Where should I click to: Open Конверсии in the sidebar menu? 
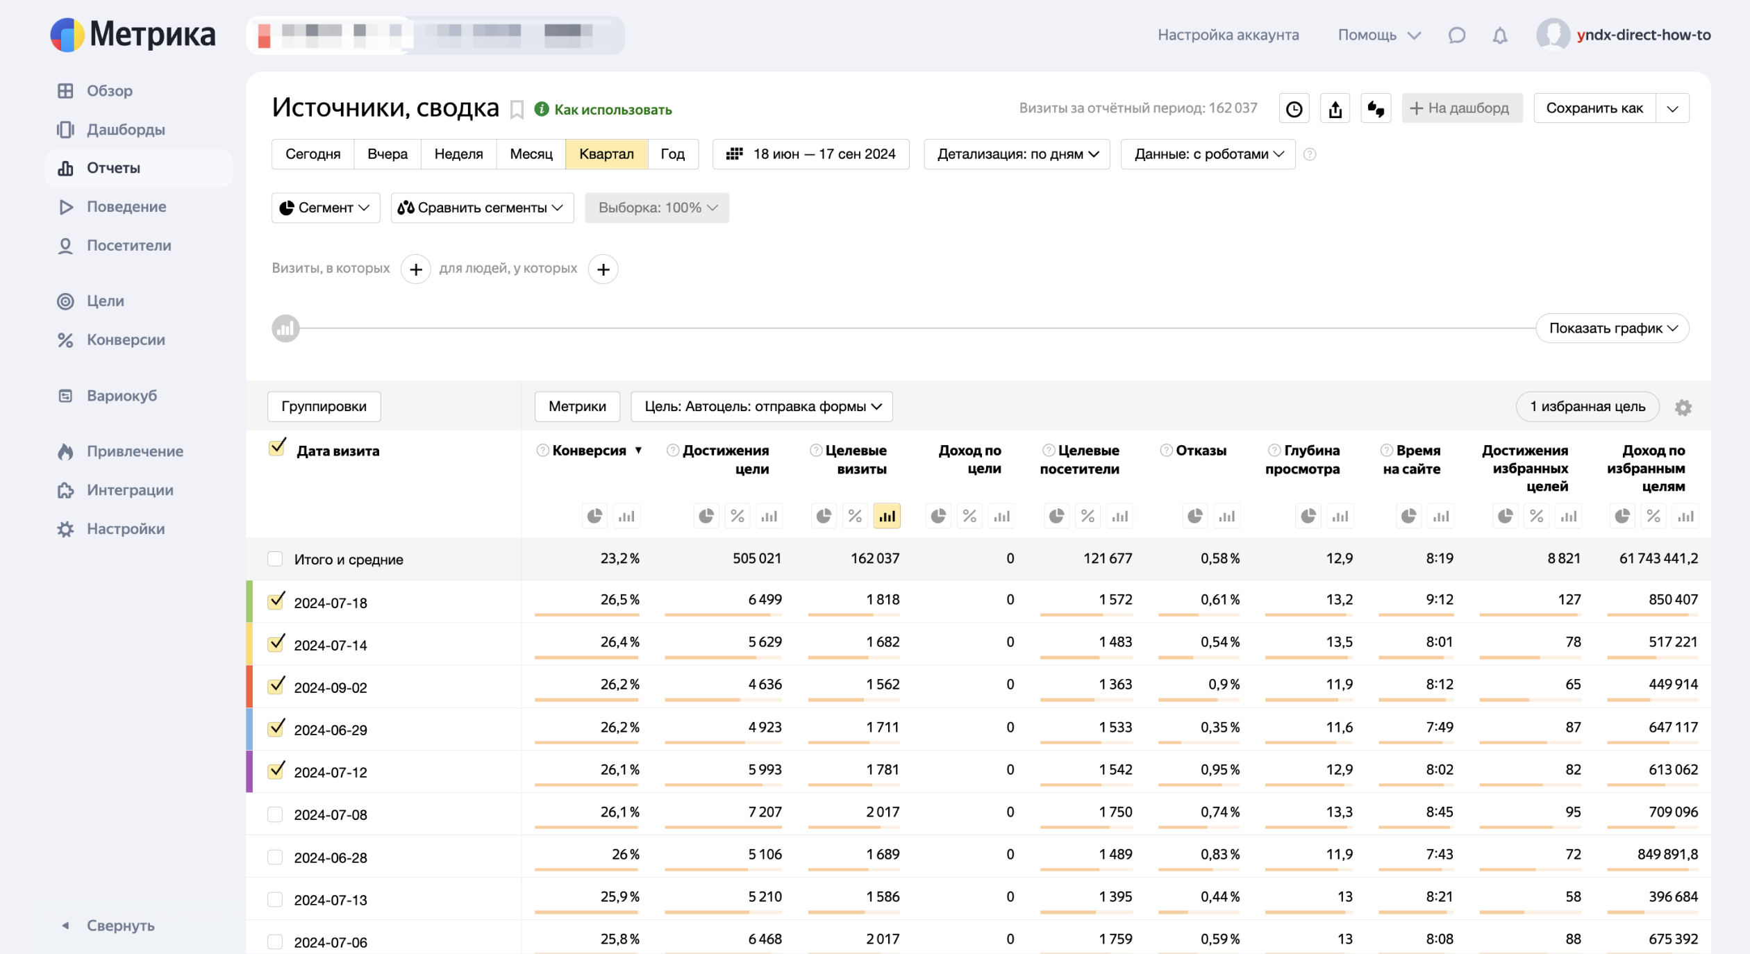126,340
